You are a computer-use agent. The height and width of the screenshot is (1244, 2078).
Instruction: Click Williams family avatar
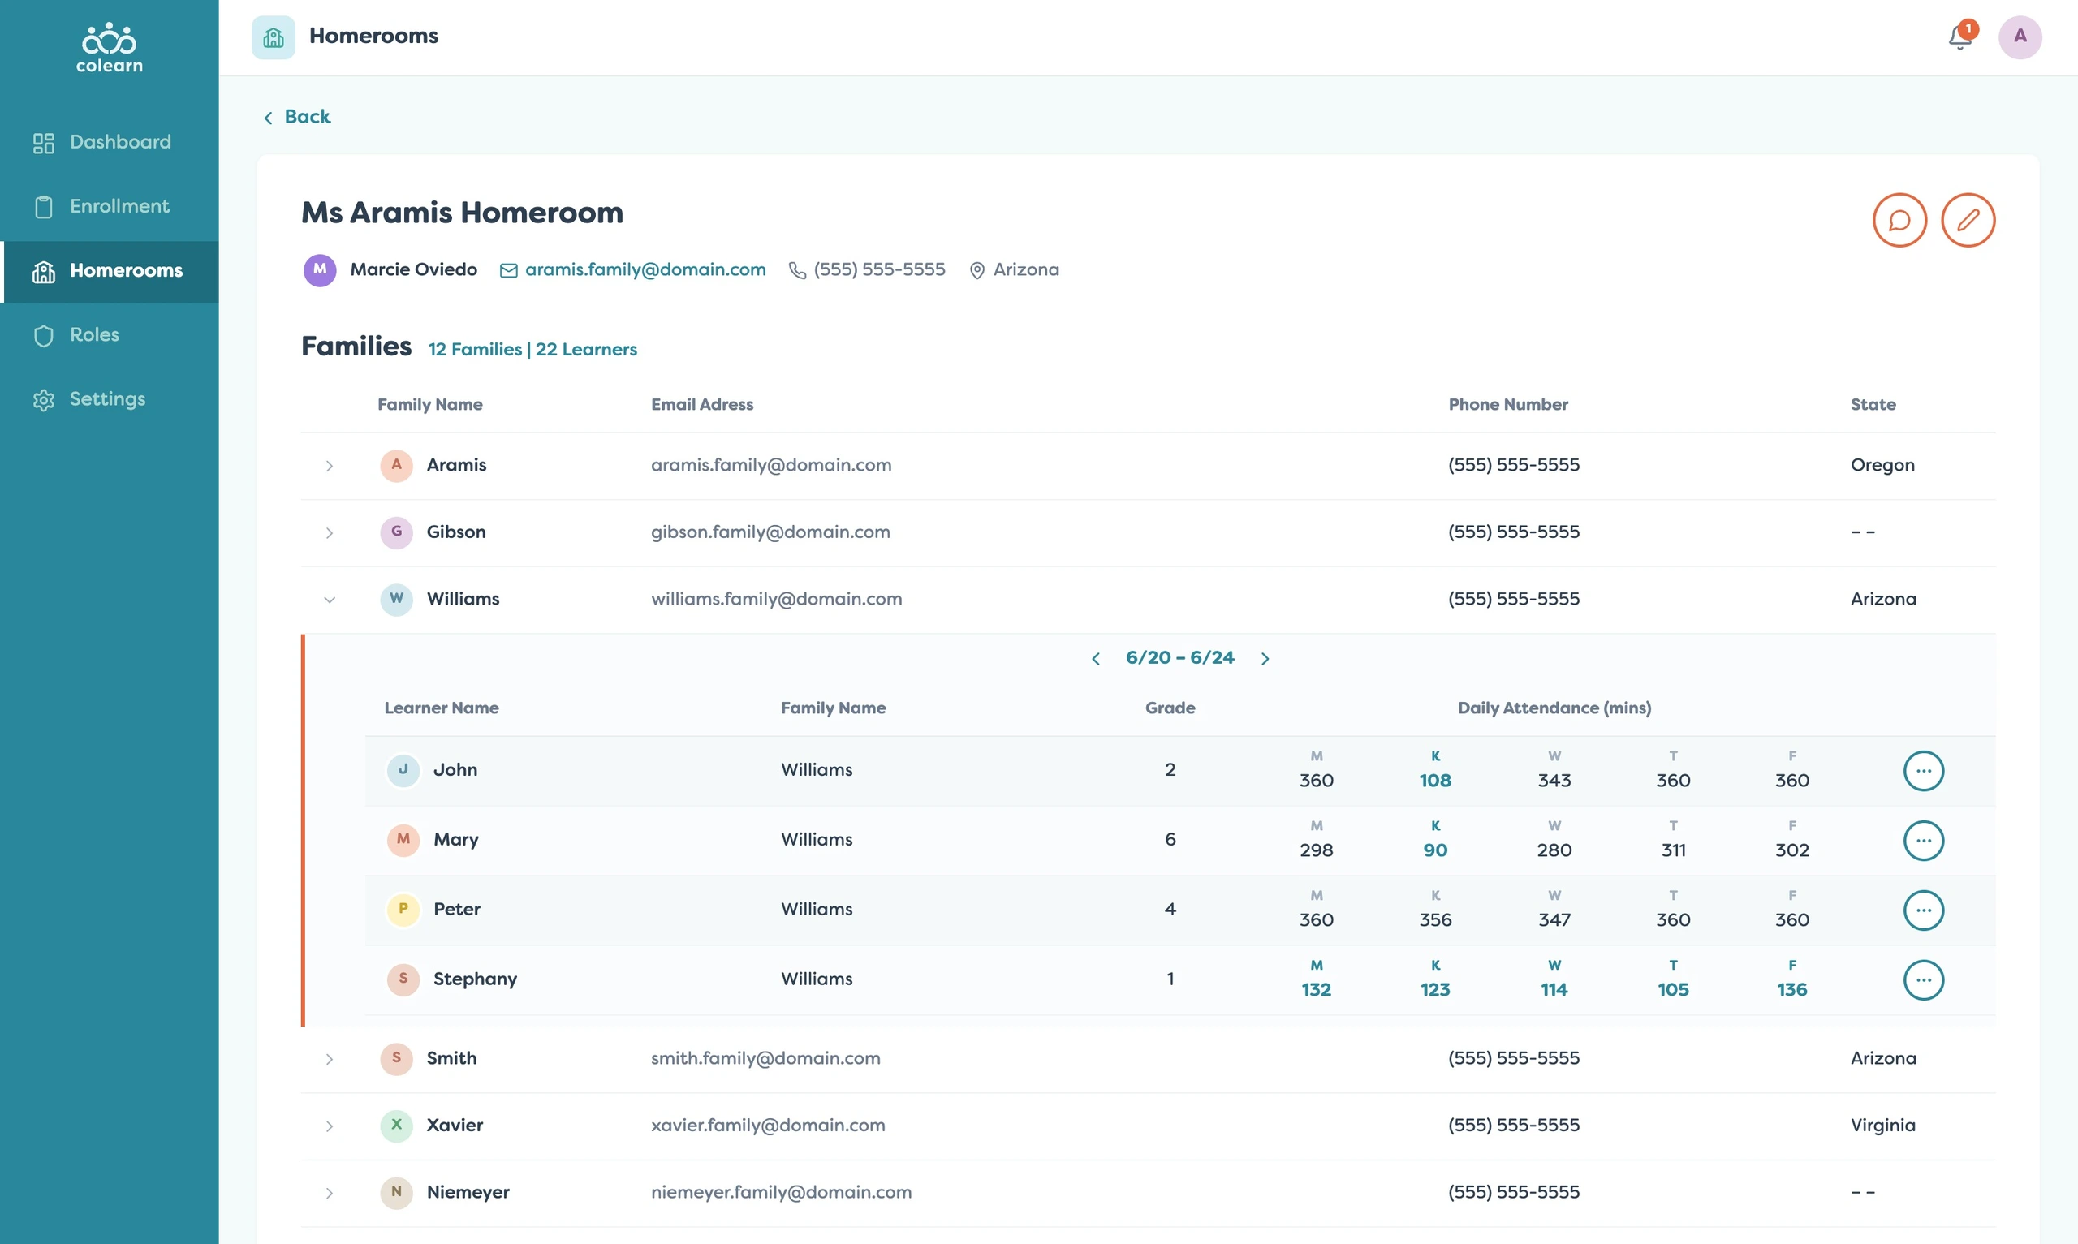[396, 600]
